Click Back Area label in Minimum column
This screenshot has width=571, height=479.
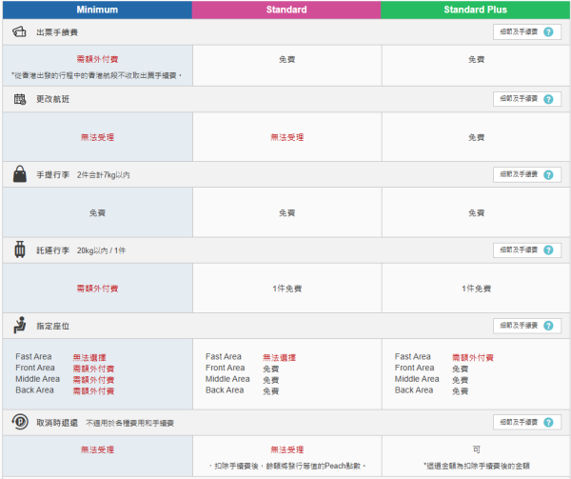[x=34, y=390]
